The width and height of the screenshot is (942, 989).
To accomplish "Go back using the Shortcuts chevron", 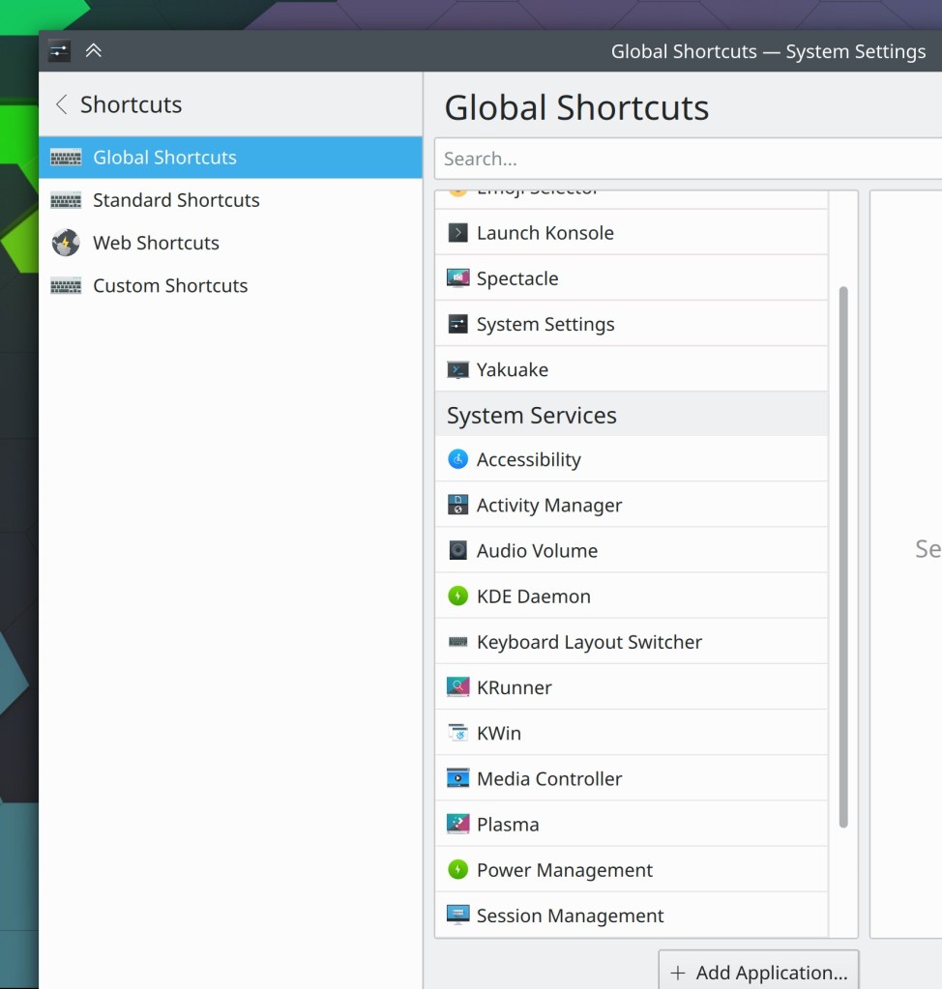I will pos(62,104).
